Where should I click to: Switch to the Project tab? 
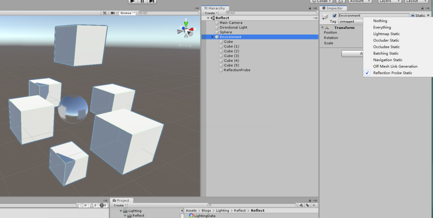pos(122,200)
